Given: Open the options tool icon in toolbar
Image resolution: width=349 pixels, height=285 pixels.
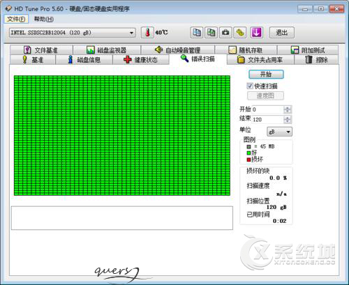Looking at the screenshot, I should pos(240,33).
